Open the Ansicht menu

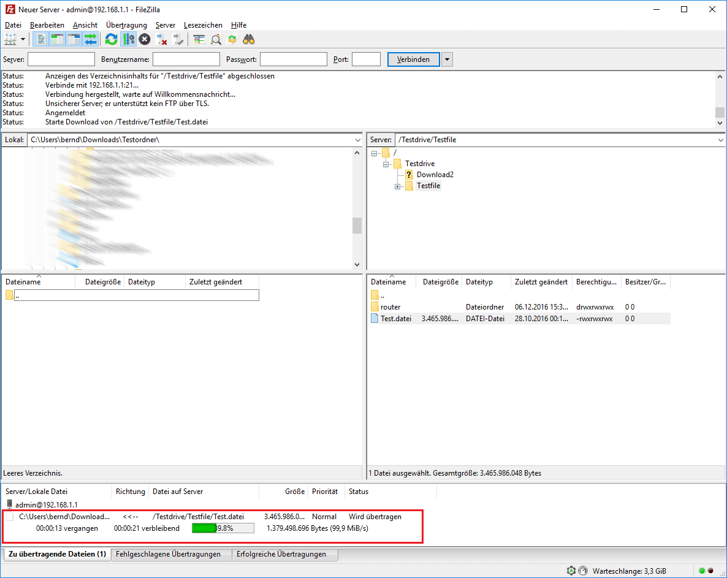85,25
